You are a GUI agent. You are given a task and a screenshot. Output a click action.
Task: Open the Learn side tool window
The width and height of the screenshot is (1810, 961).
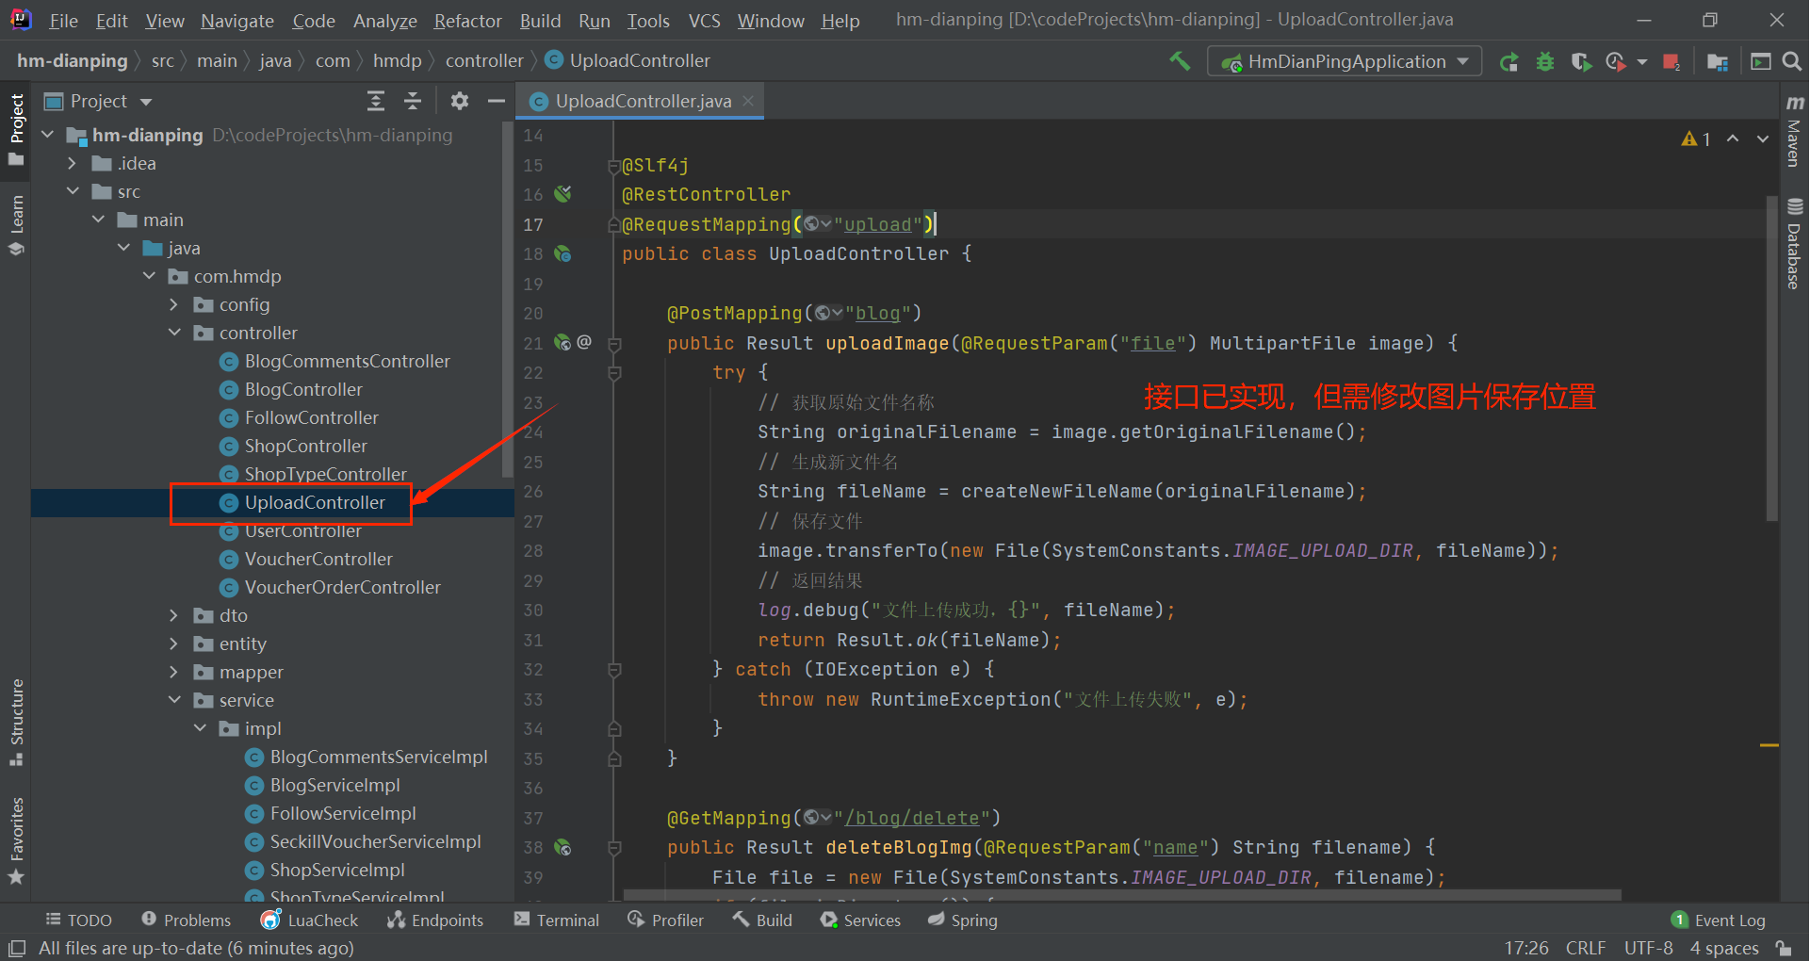(x=16, y=225)
